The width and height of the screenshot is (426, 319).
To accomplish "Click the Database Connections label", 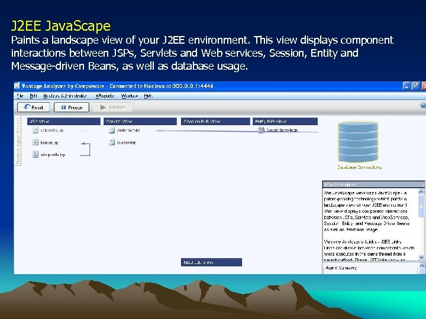I will coord(360,167).
